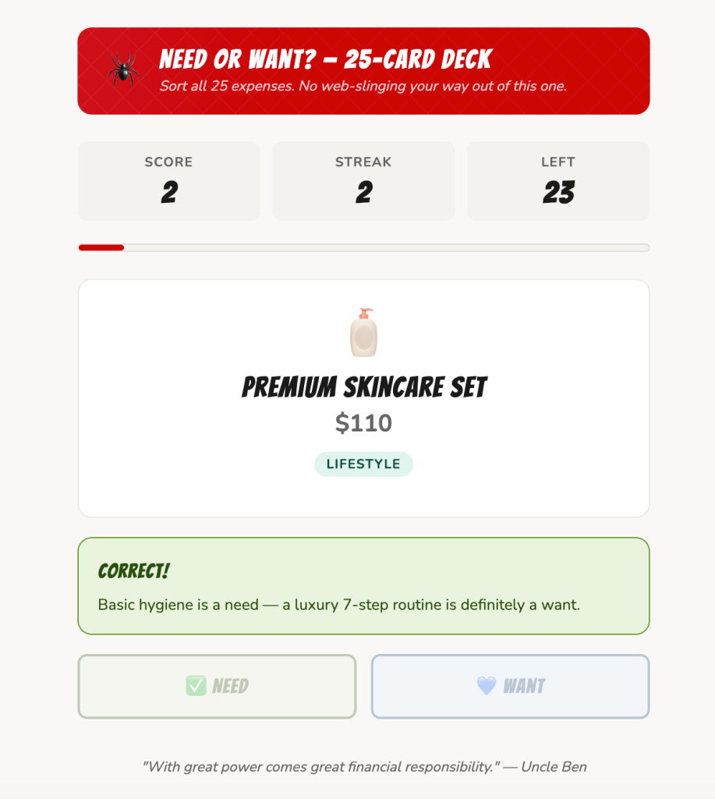715x799 pixels.
Task: Click the lotion bottle icon on the card
Action: (363, 333)
